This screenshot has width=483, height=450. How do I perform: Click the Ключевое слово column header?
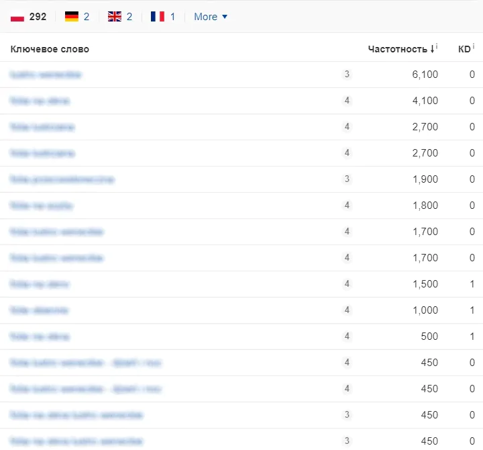point(50,49)
